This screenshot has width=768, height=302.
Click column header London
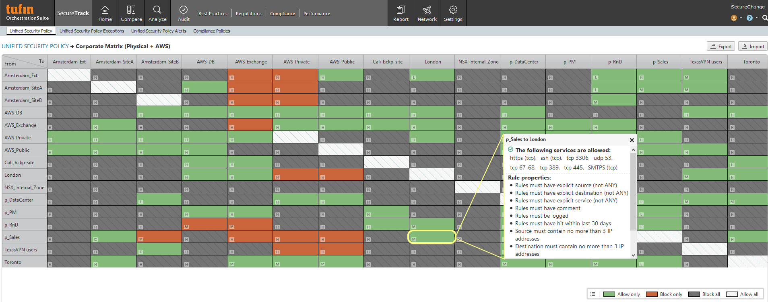pos(433,62)
